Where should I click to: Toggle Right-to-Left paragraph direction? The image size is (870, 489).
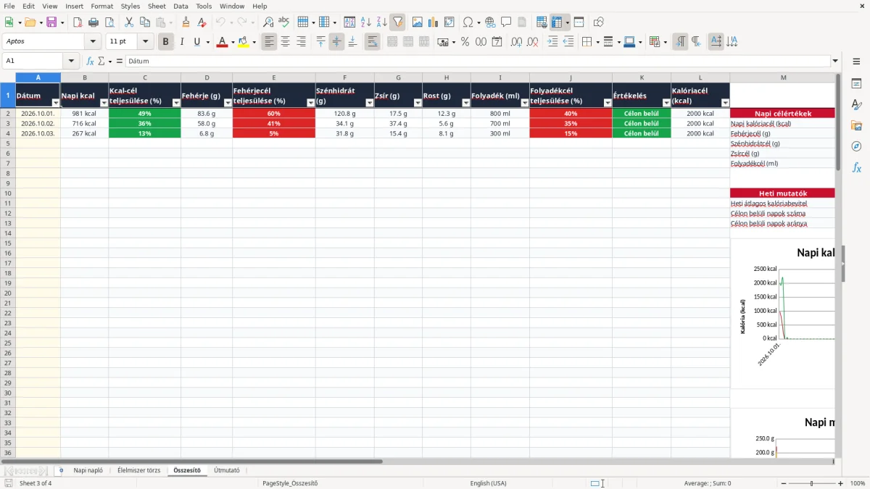click(x=696, y=42)
